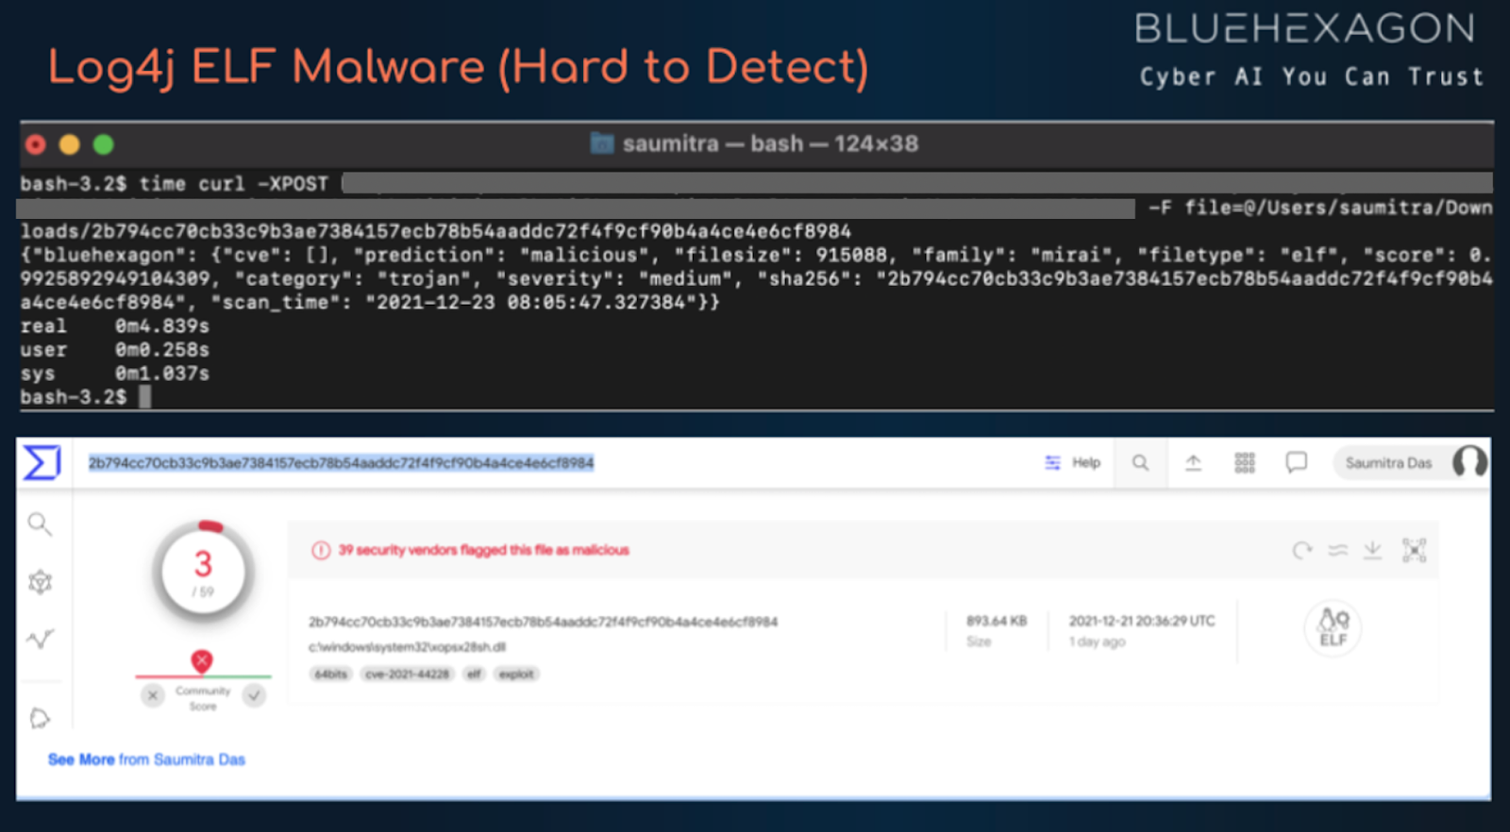Select the file hash in the details row
The width and height of the screenshot is (1510, 832).
pos(543,622)
